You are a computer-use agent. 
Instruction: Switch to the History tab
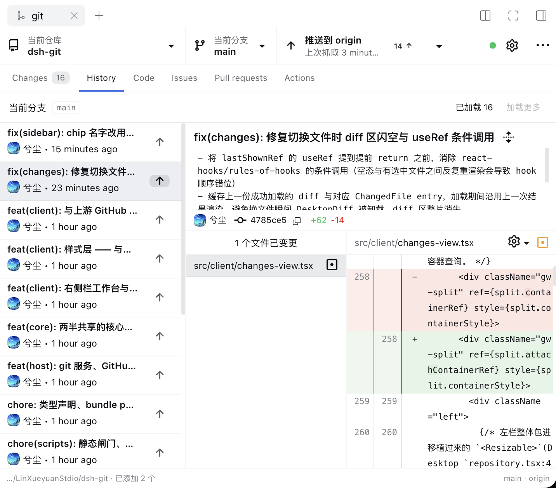(x=101, y=78)
